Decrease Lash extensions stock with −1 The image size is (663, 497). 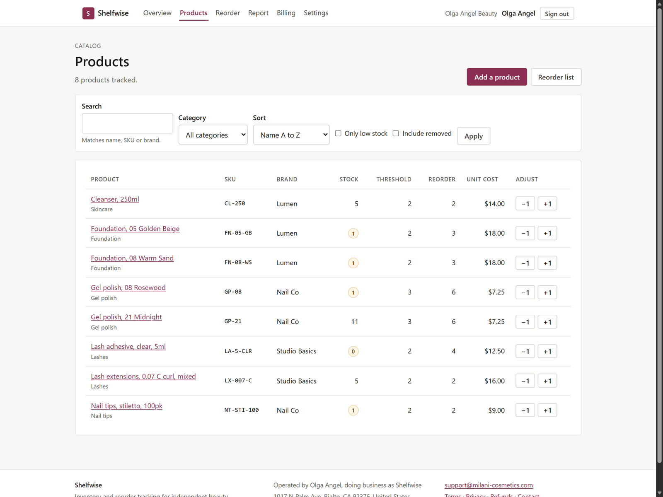click(525, 381)
